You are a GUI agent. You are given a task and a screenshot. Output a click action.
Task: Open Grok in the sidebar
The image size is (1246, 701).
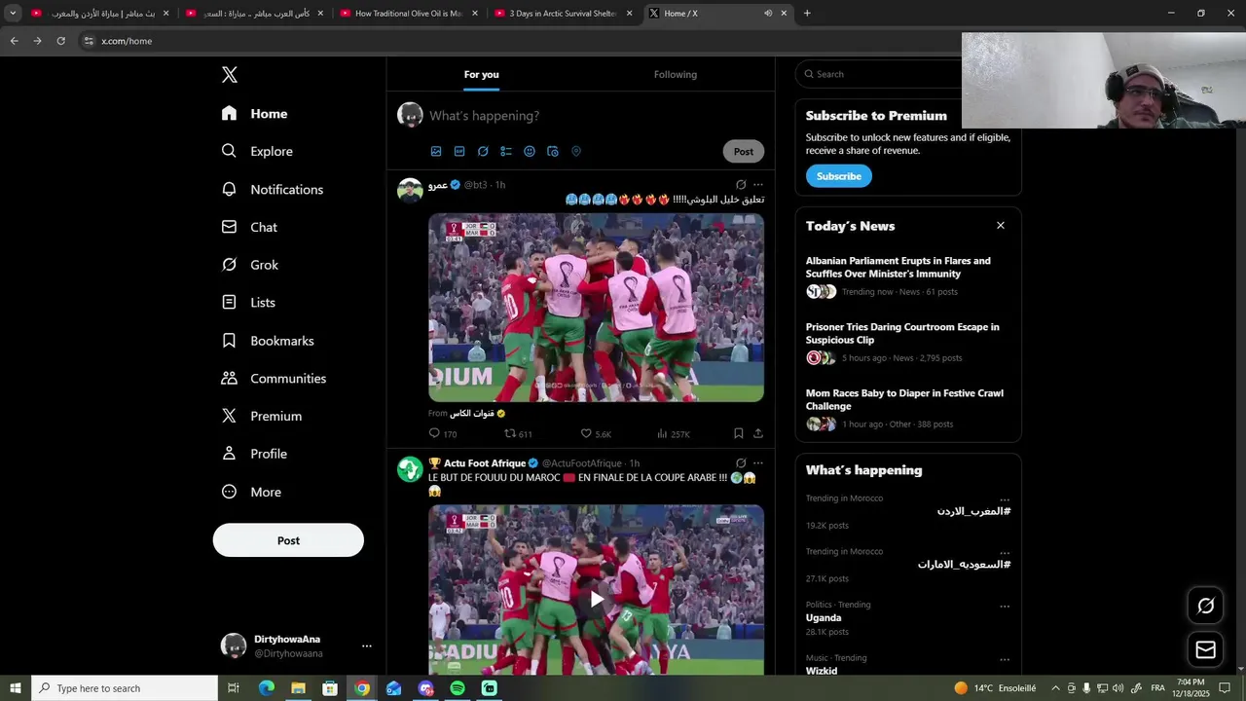point(249,265)
